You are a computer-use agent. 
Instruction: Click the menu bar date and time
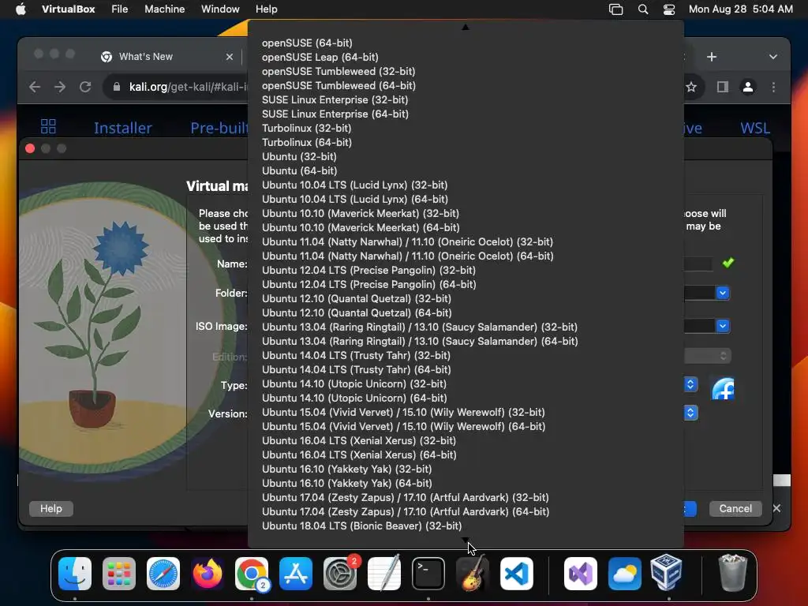(740, 9)
